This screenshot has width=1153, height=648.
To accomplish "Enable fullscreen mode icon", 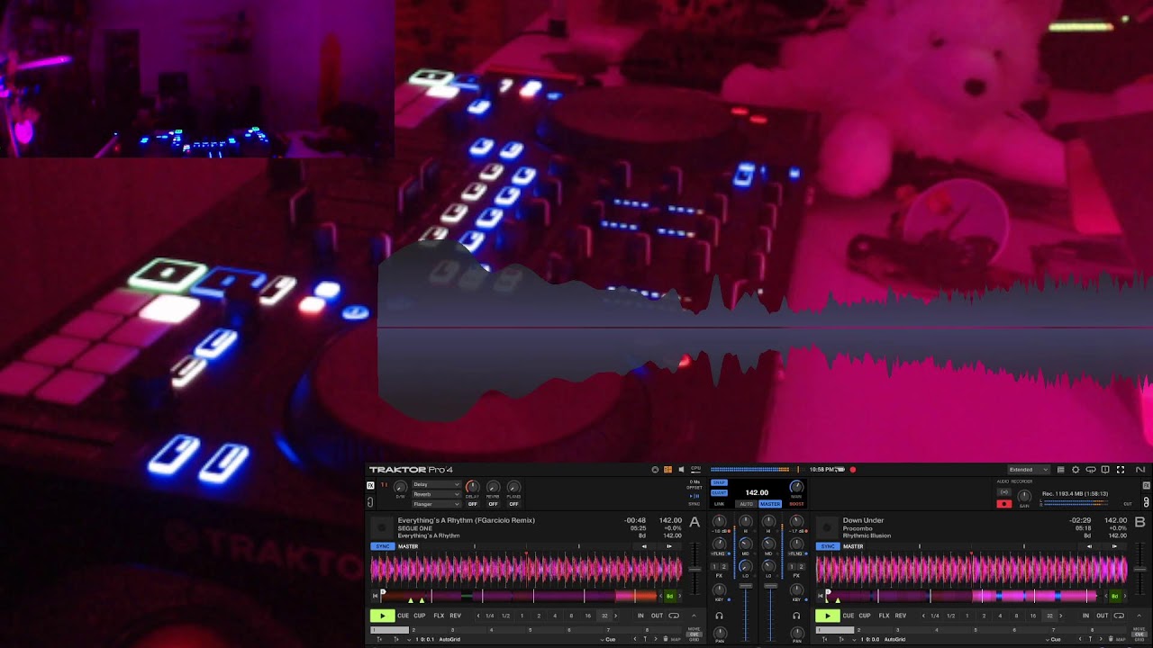I will pyautogui.click(x=1121, y=470).
